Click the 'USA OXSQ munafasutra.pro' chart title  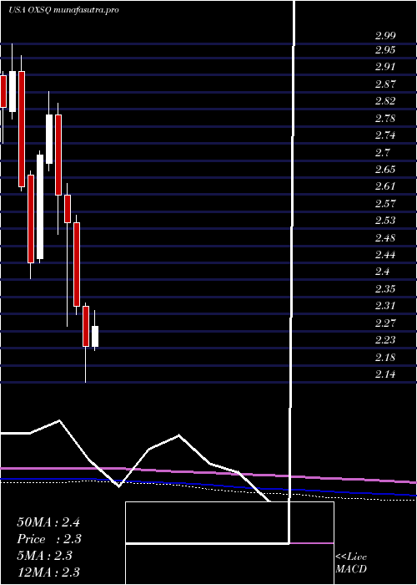point(63,10)
